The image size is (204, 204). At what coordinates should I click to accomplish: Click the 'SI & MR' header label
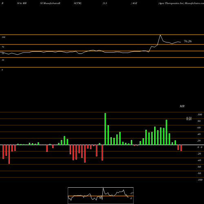pos(22,3)
